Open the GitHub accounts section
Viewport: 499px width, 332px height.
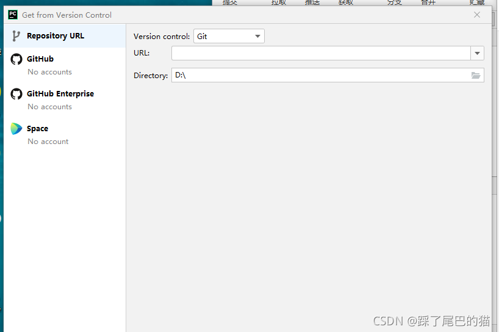click(x=65, y=65)
